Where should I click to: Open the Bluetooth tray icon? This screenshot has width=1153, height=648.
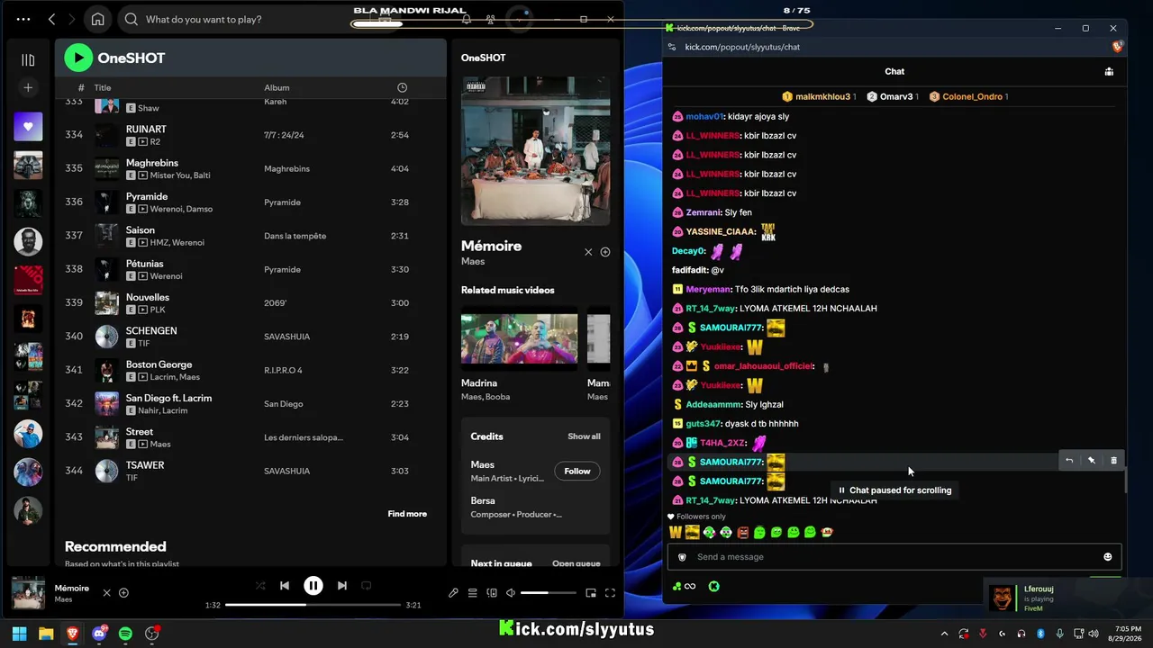[x=1040, y=634]
